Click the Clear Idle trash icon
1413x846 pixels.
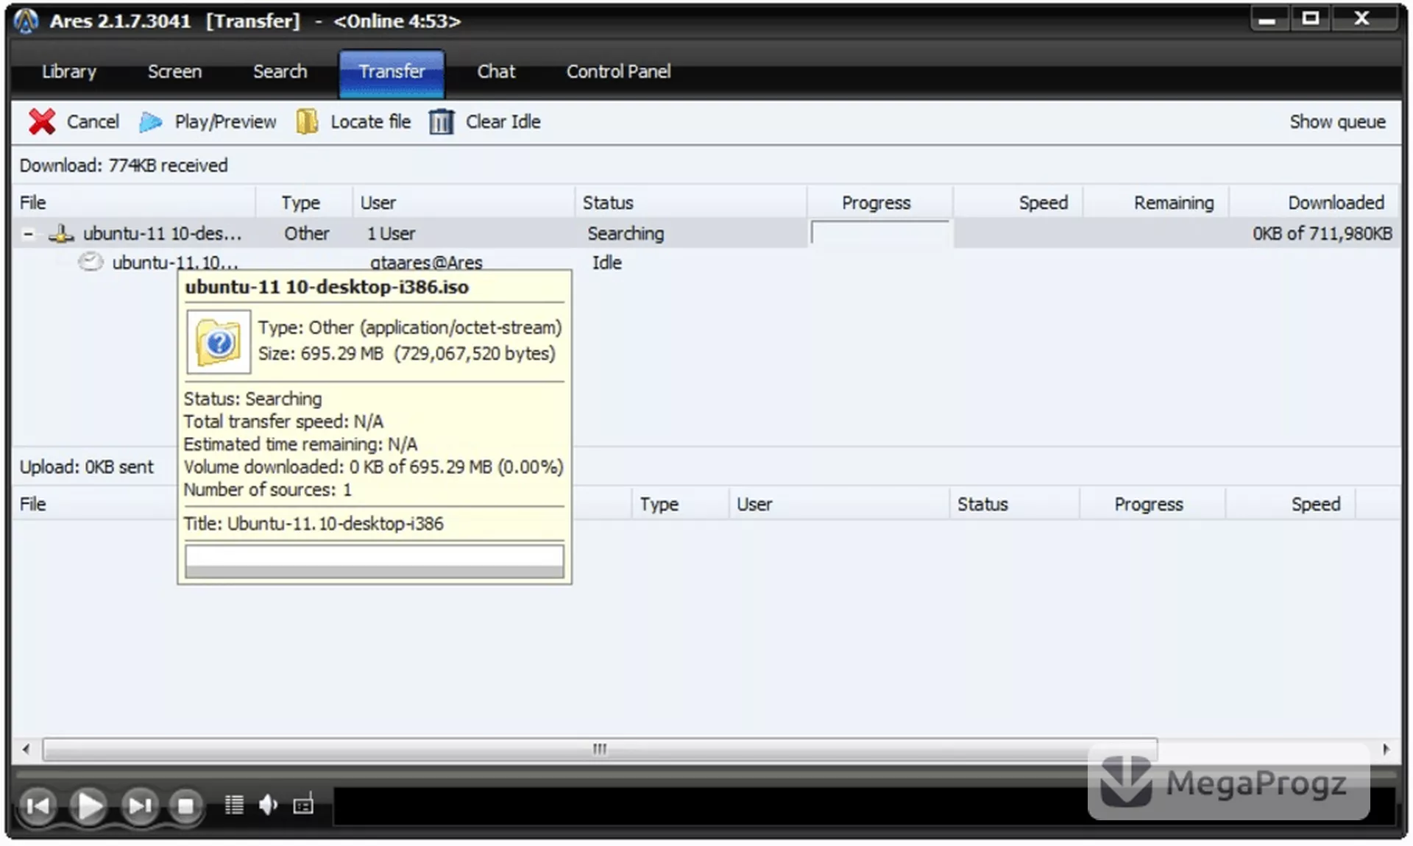(442, 121)
